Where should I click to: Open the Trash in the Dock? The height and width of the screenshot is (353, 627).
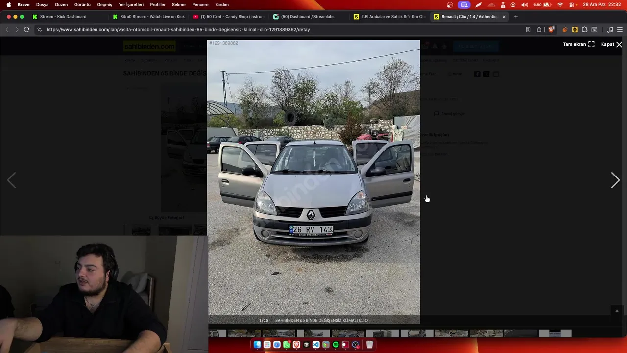point(370,345)
